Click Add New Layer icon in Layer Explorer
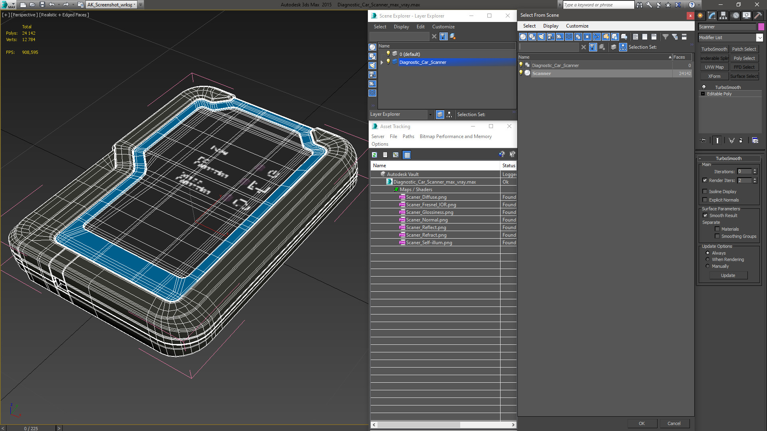 pyautogui.click(x=453, y=36)
